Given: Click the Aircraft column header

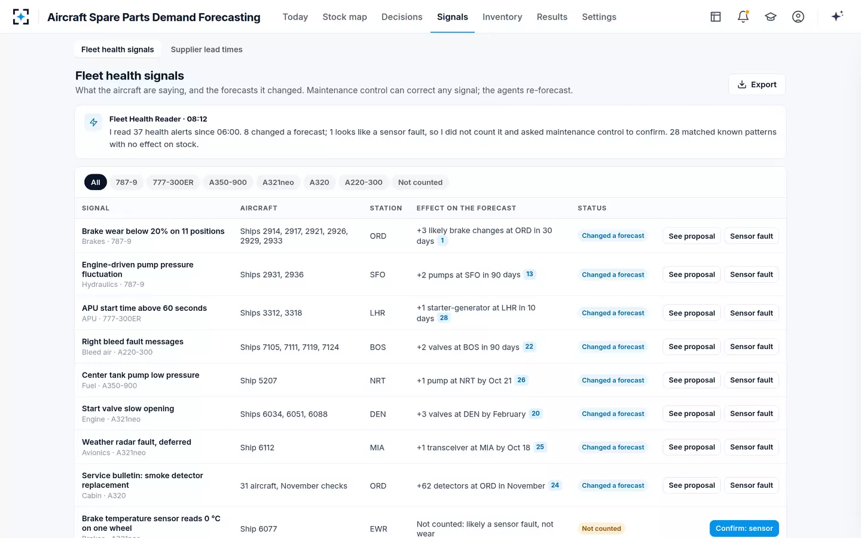Looking at the screenshot, I should click(x=259, y=208).
